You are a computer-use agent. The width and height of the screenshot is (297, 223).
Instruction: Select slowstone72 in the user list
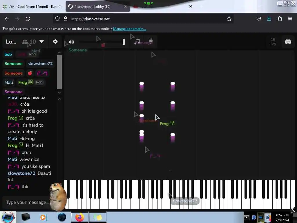coord(40,64)
